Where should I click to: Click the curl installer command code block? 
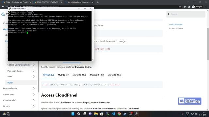coord(102,85)
